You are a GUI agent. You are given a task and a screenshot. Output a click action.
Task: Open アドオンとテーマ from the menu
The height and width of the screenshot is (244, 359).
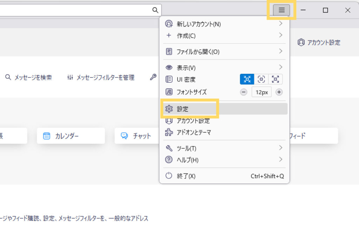click(x=194, y=133)
